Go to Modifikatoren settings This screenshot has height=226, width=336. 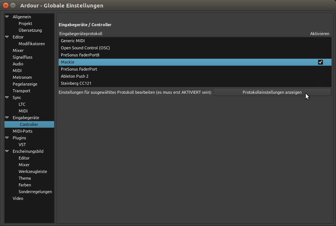(x=32, y=44)
